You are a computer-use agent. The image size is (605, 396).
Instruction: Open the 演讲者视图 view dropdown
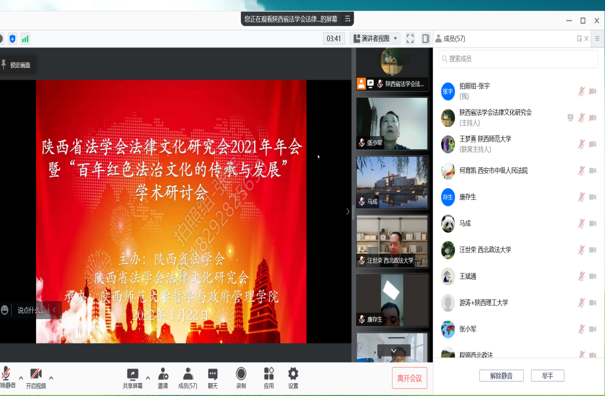tap(375, 38)
